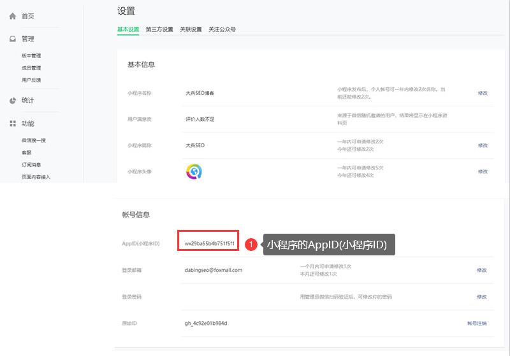Click the 设置 page title
The height and width of the screenshot is (356, 510).
click(126, 11)
